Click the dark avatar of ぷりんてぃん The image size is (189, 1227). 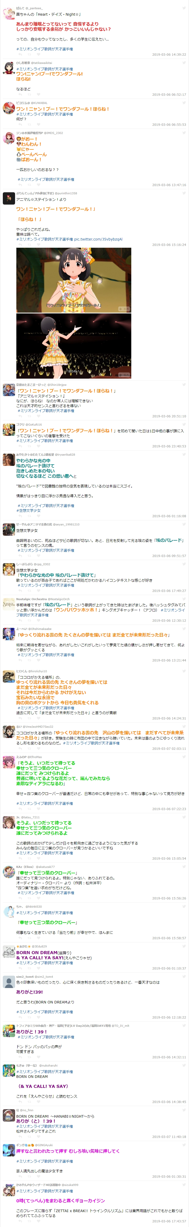[8, 199]
